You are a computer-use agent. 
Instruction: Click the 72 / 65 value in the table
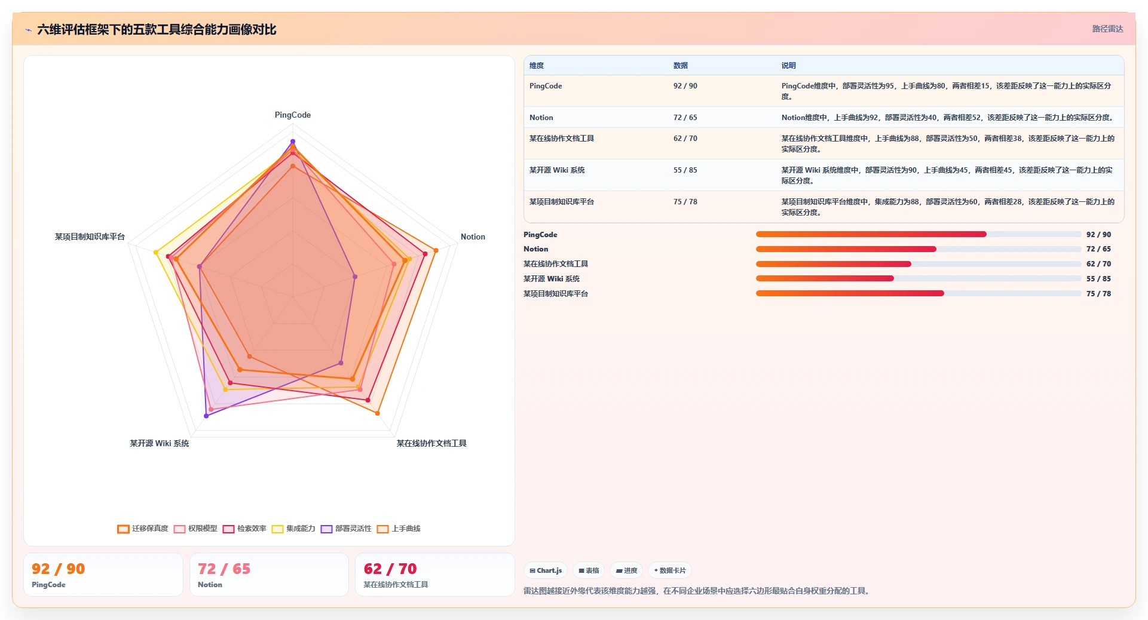[x=685, y=118]
